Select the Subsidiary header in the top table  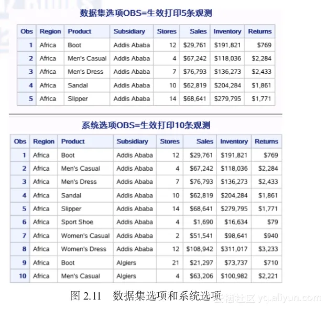129,31
